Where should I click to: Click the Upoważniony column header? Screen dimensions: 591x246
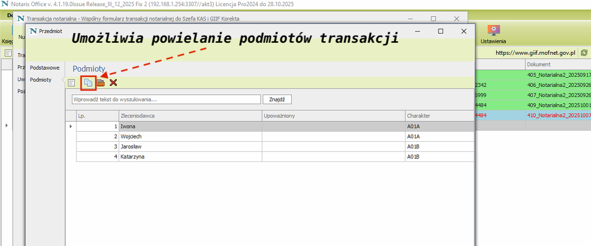tap(333, 116)
